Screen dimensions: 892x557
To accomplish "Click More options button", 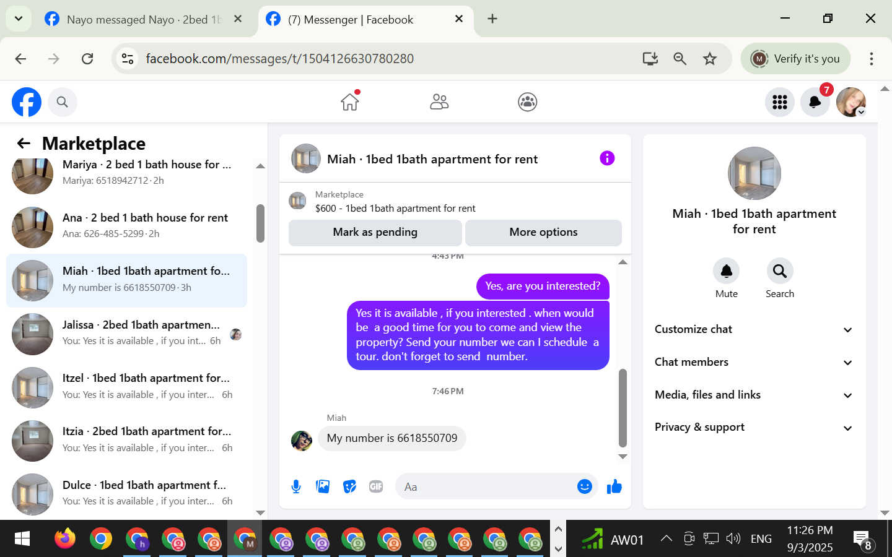I will point(543,233).
